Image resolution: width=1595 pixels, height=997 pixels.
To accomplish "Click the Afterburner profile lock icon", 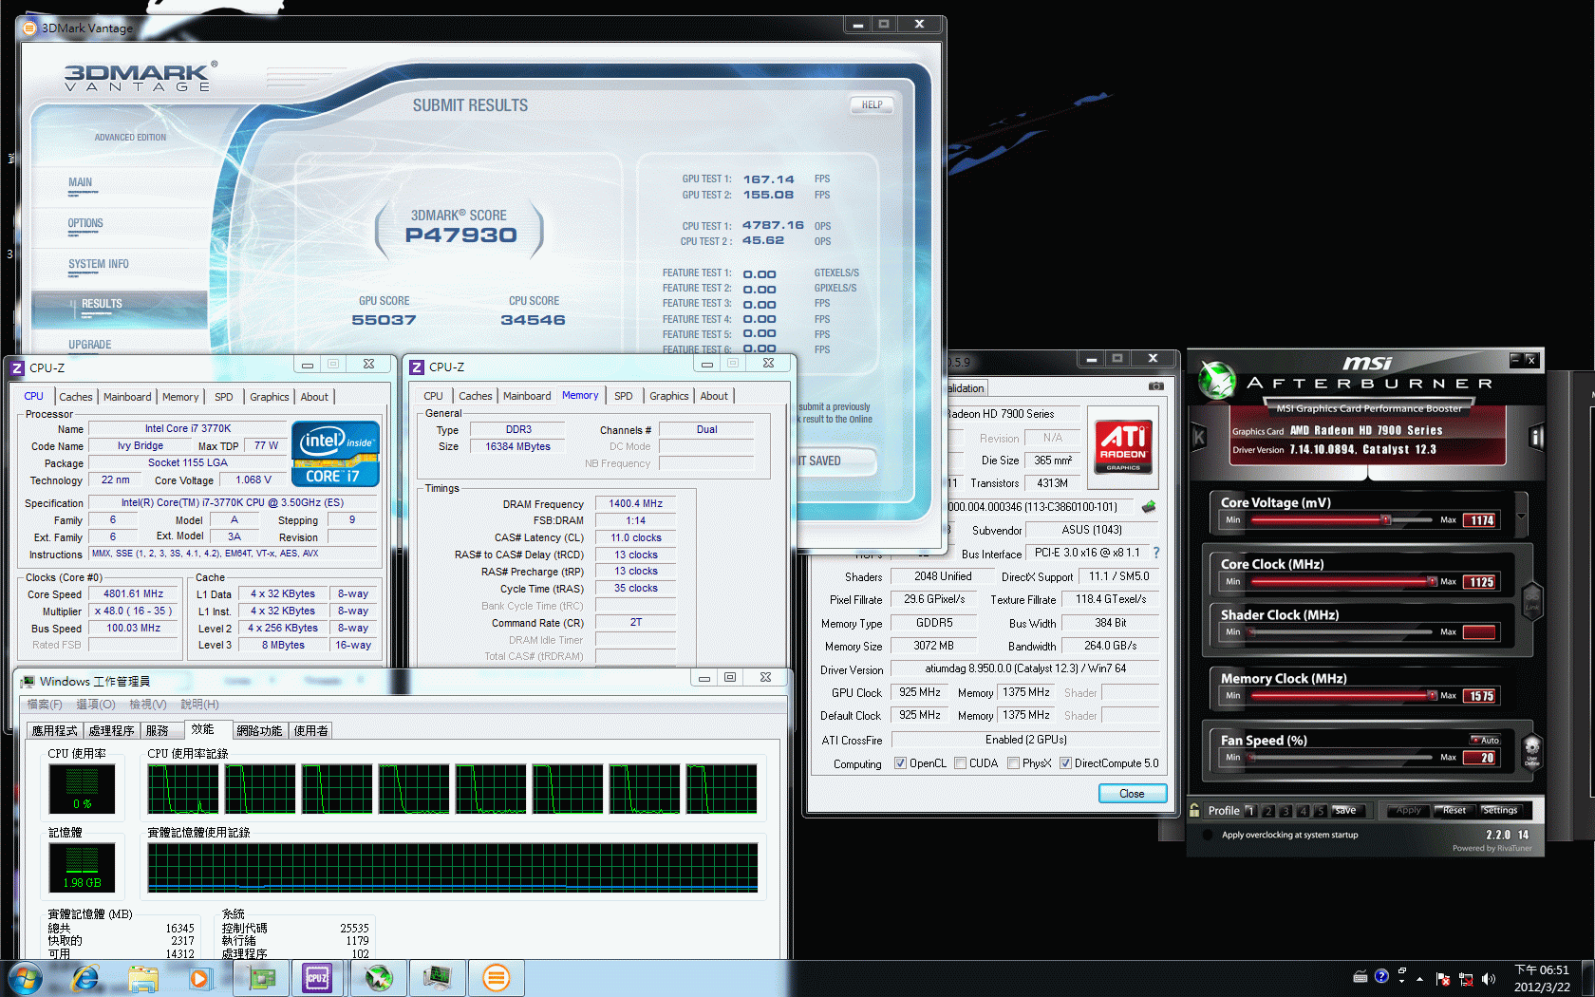I will pyautogui.click(x=1194, y=810).
